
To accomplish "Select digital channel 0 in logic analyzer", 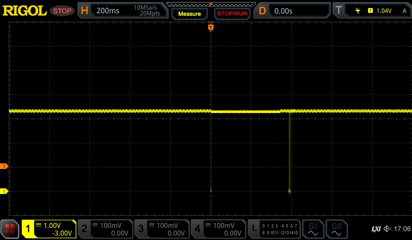I will tap(264, 226).
